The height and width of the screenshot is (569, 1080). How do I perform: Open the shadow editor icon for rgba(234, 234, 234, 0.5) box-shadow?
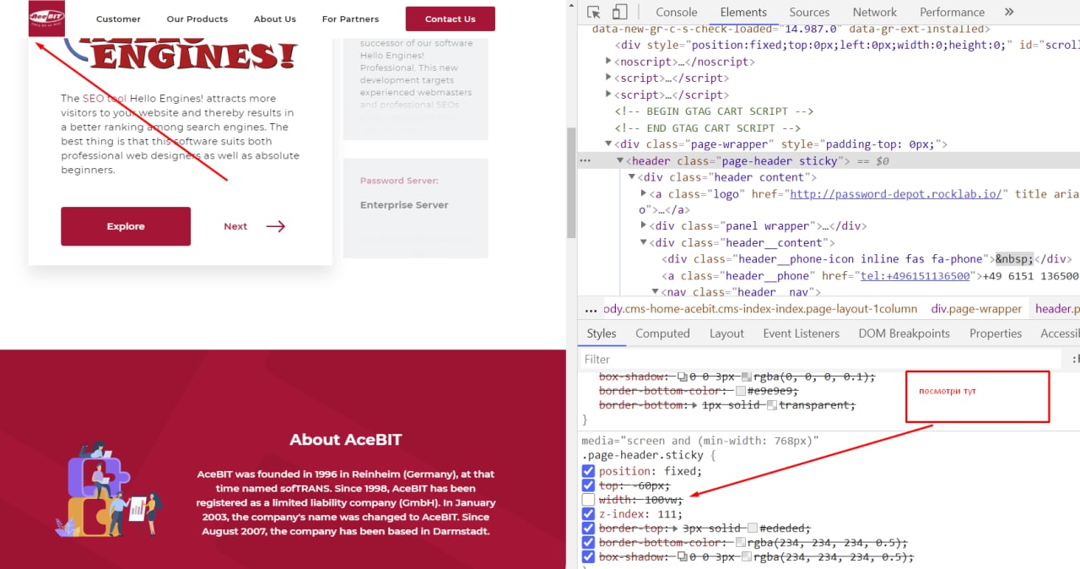pos(683,557)
